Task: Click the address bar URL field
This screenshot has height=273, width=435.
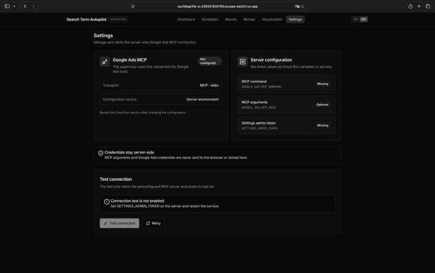Action: coord(218,6)
